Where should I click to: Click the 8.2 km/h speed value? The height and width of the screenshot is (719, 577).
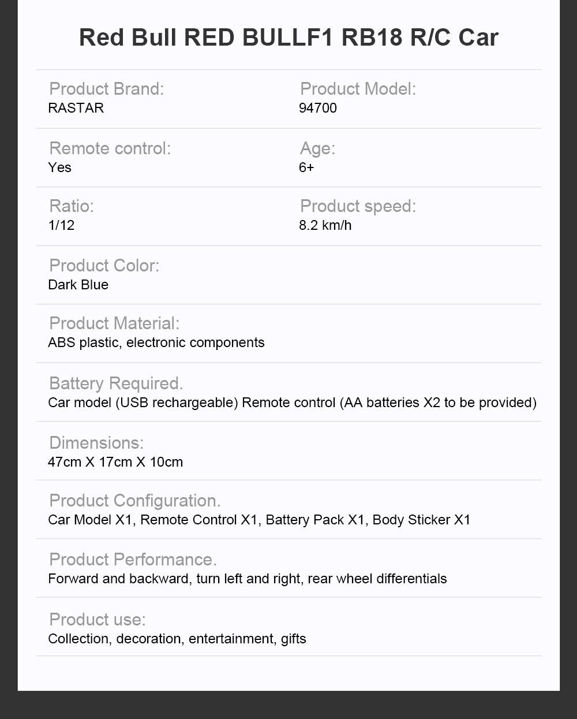coord(325,225)
